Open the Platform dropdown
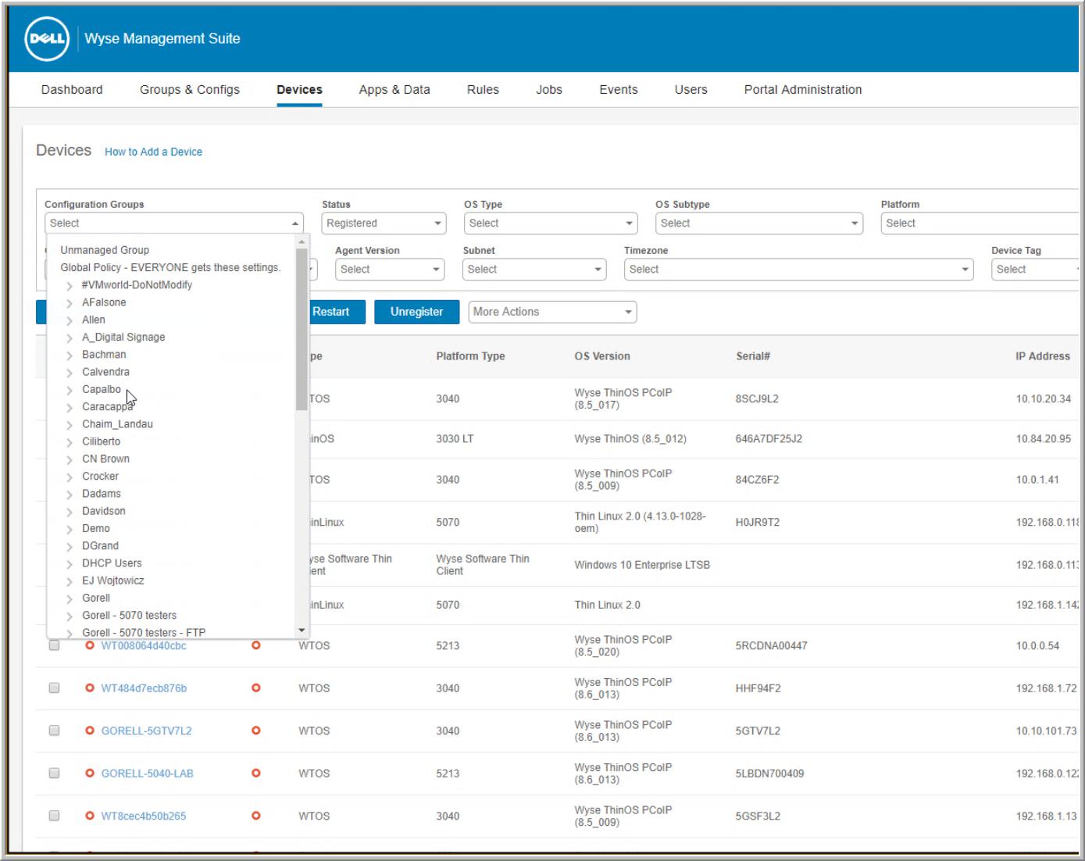Screen dimensions: 1085x861 [980, 223]
